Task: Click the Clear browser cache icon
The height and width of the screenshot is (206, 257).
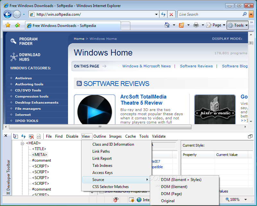Action: point(31,136)
